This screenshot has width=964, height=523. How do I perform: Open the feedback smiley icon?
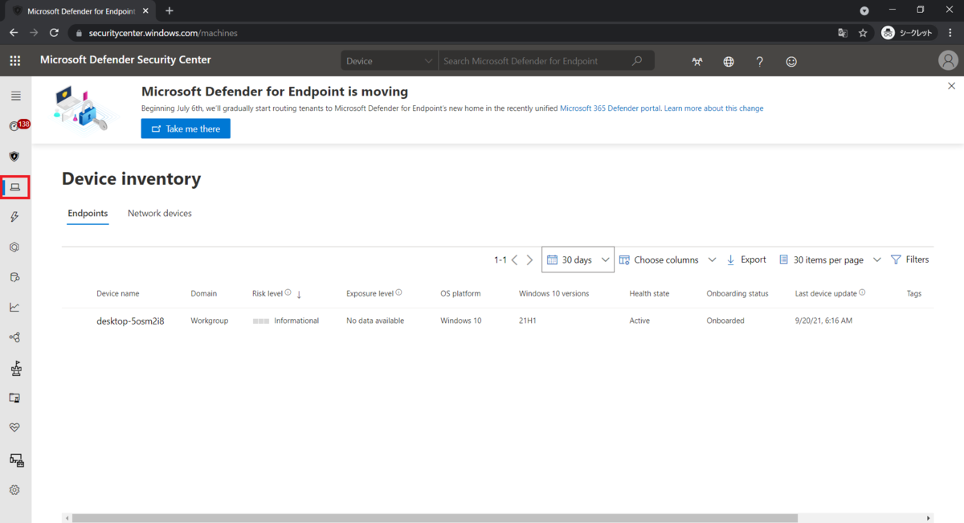tap(791, 62)
